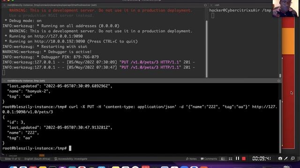Close the zsh terminal pane with its X
This screenshot has width=300, height=168.
(x=211, y=5)
